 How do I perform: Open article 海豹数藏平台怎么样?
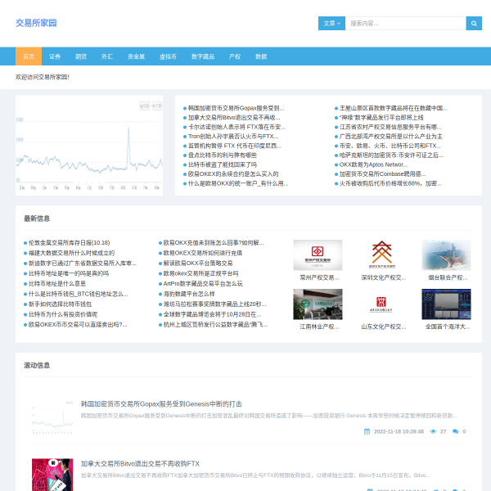(x=189, y=294)
